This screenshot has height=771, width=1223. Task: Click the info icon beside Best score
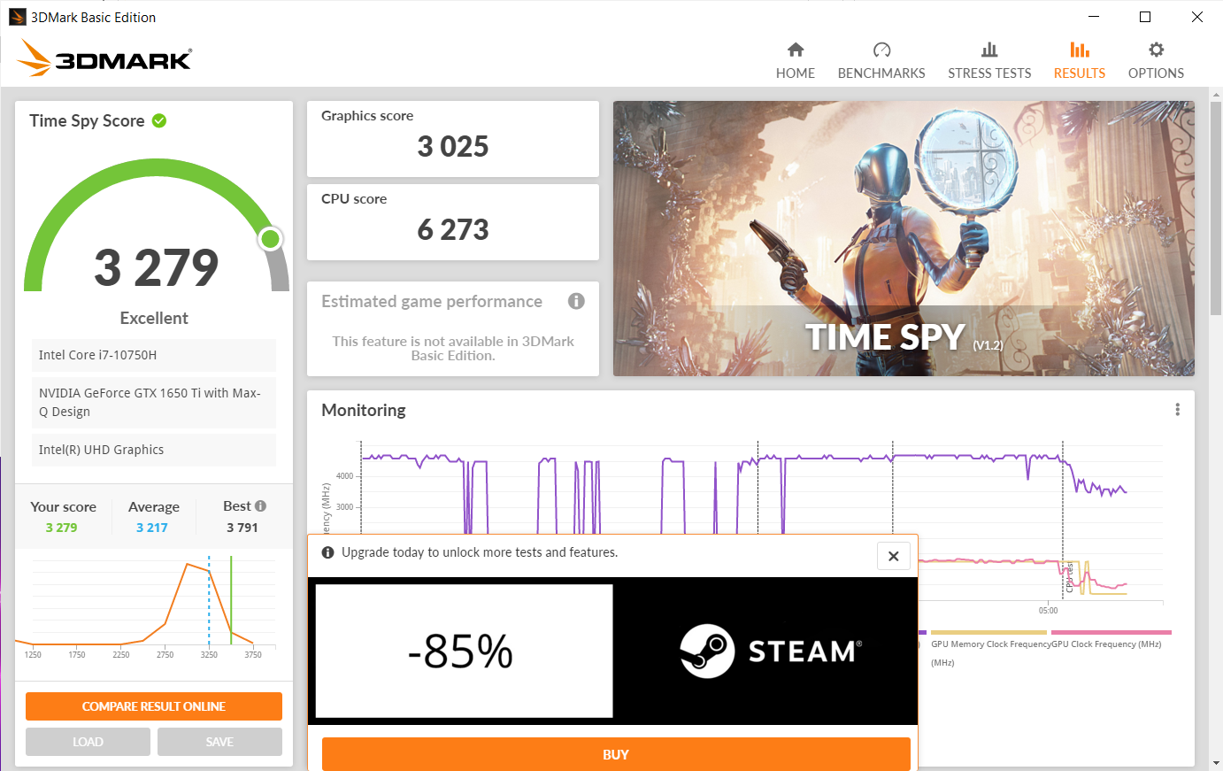[260, 506]
